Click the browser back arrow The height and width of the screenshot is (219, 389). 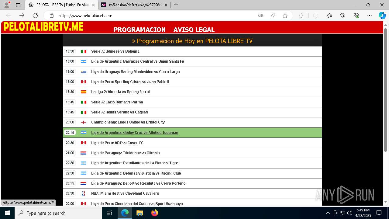[x=9, y=16]
